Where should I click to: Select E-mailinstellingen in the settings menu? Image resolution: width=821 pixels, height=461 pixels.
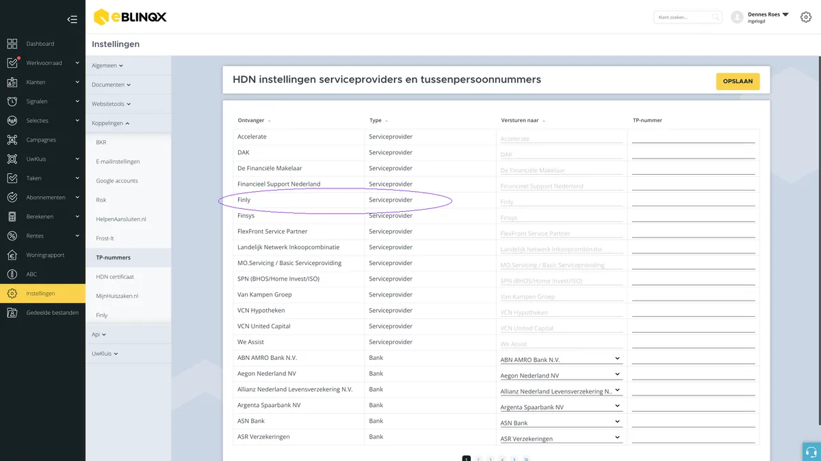point(118,162)
